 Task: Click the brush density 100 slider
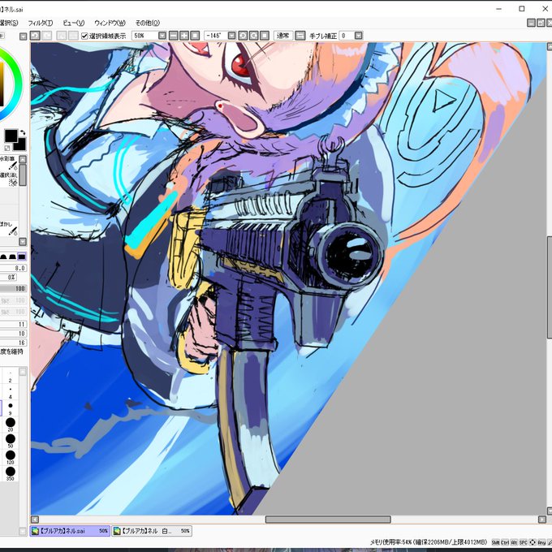[x=13, y=288]
